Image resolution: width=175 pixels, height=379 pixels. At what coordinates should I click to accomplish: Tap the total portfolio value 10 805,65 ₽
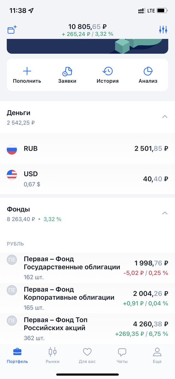point(87,27)
